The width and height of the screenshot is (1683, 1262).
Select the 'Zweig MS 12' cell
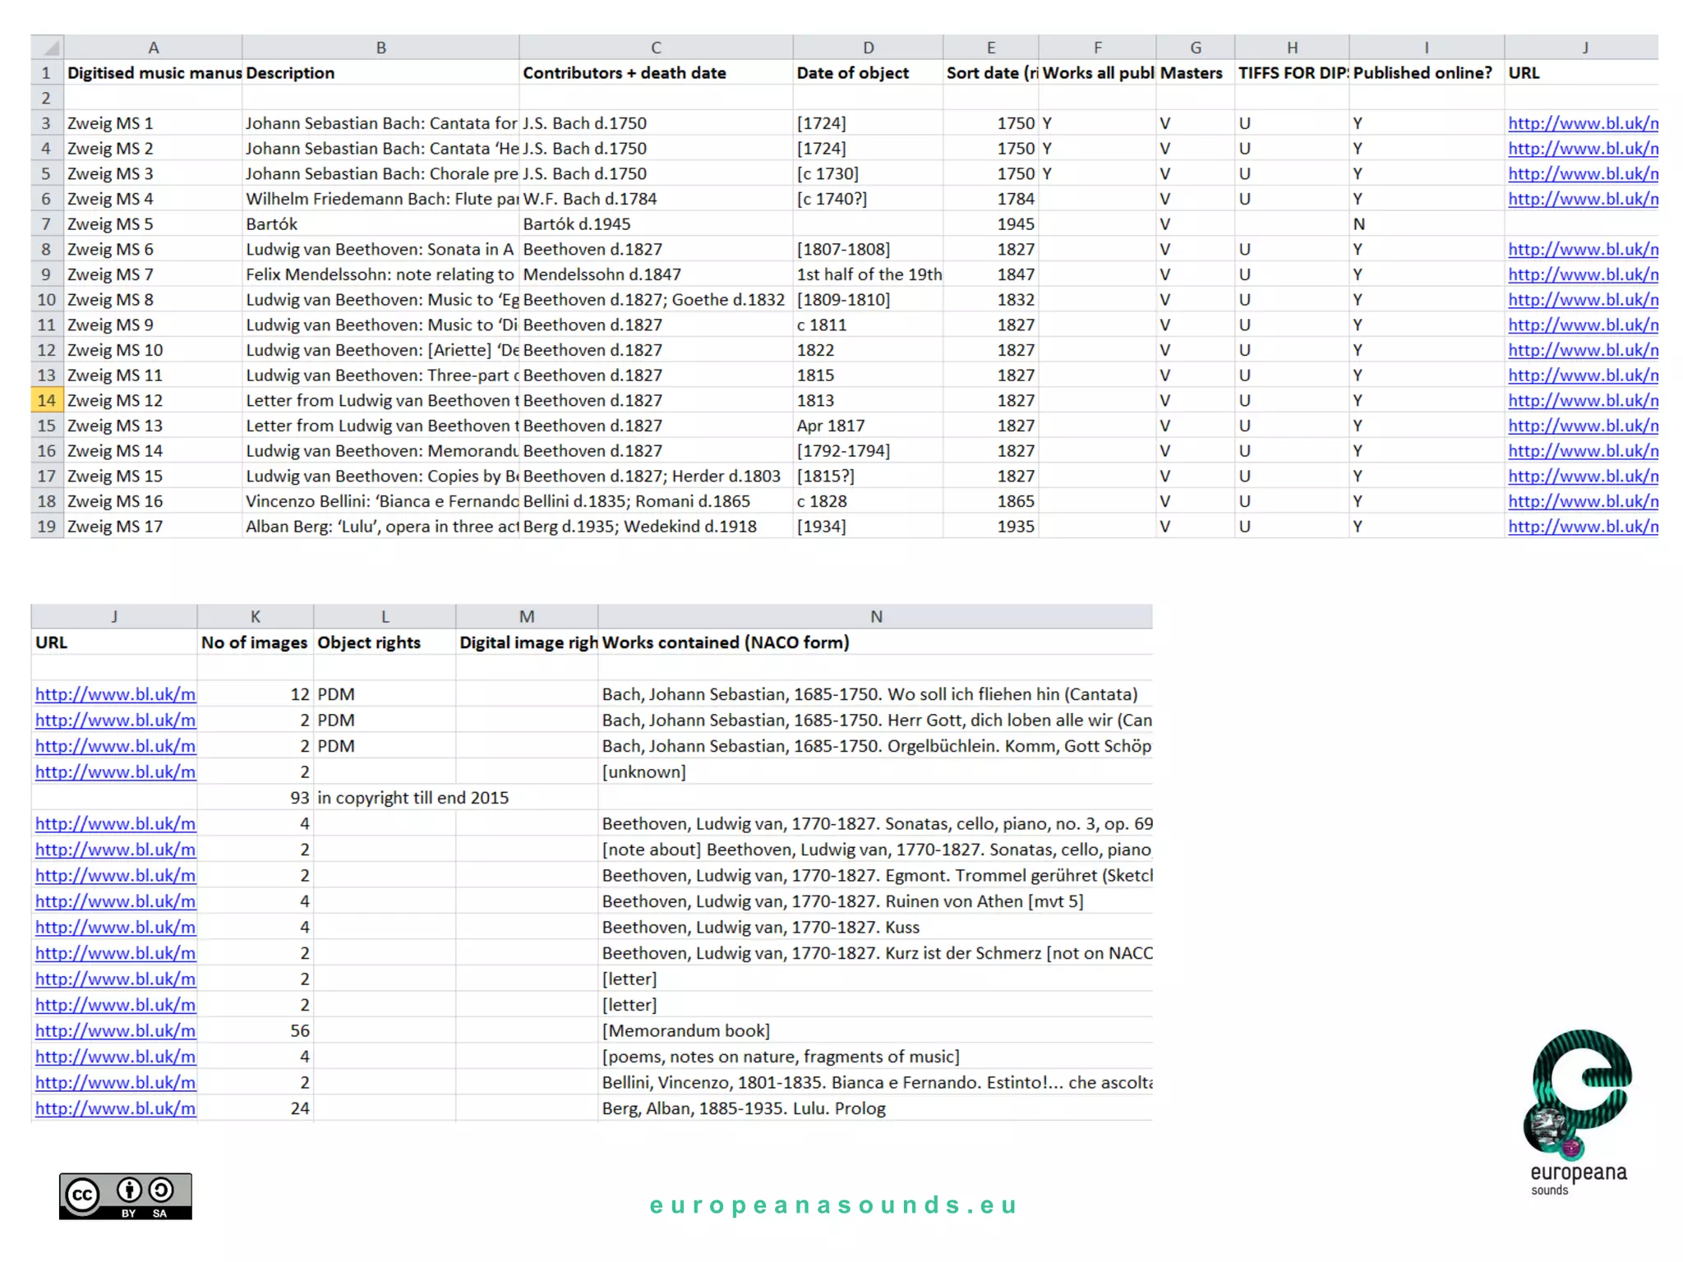(115, 400)
